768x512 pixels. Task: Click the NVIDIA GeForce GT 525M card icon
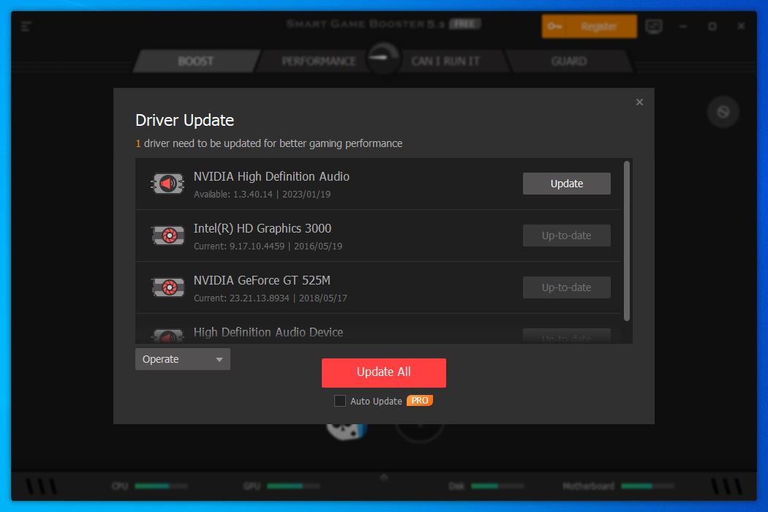pyautogui.click(x=168, y=287)
